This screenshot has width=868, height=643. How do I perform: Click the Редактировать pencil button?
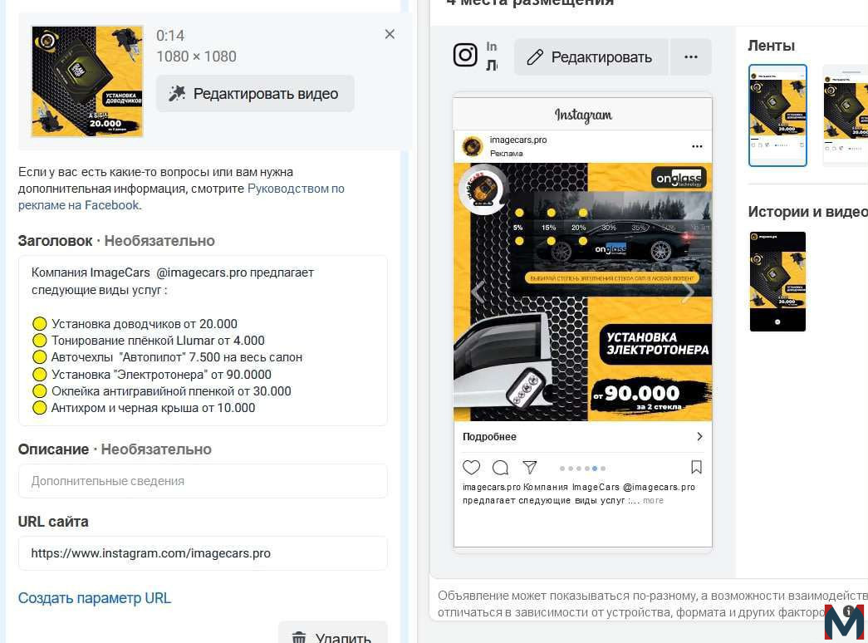pos(591,57)
